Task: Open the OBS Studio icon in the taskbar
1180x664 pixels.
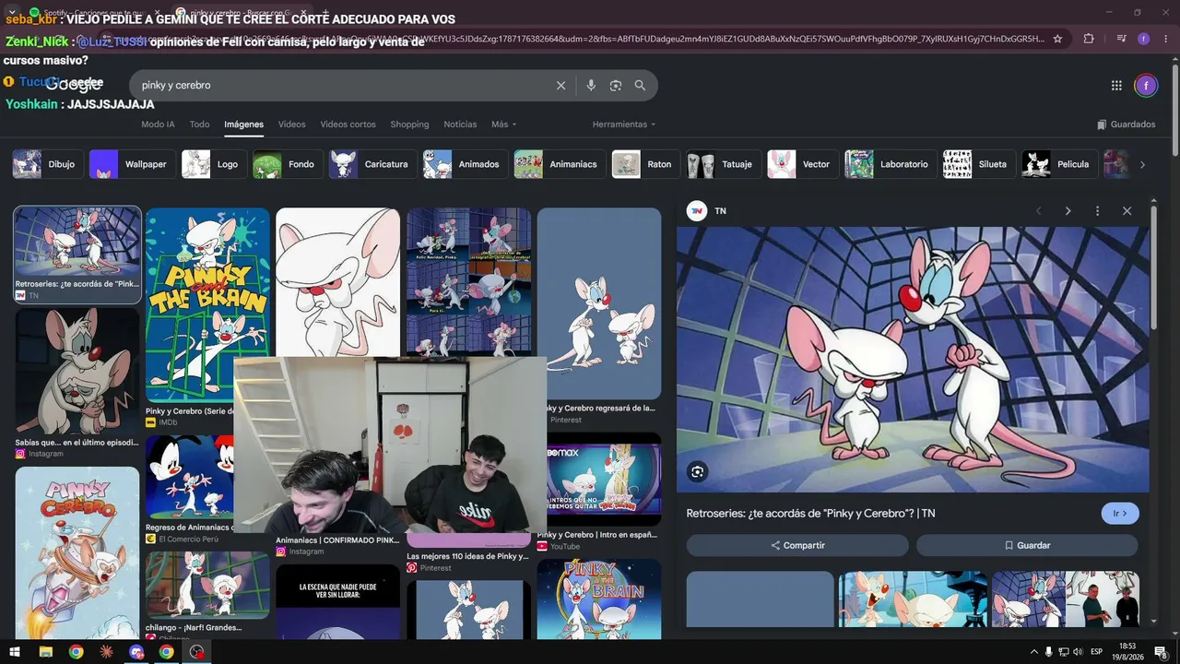Action: click(196, 652)
